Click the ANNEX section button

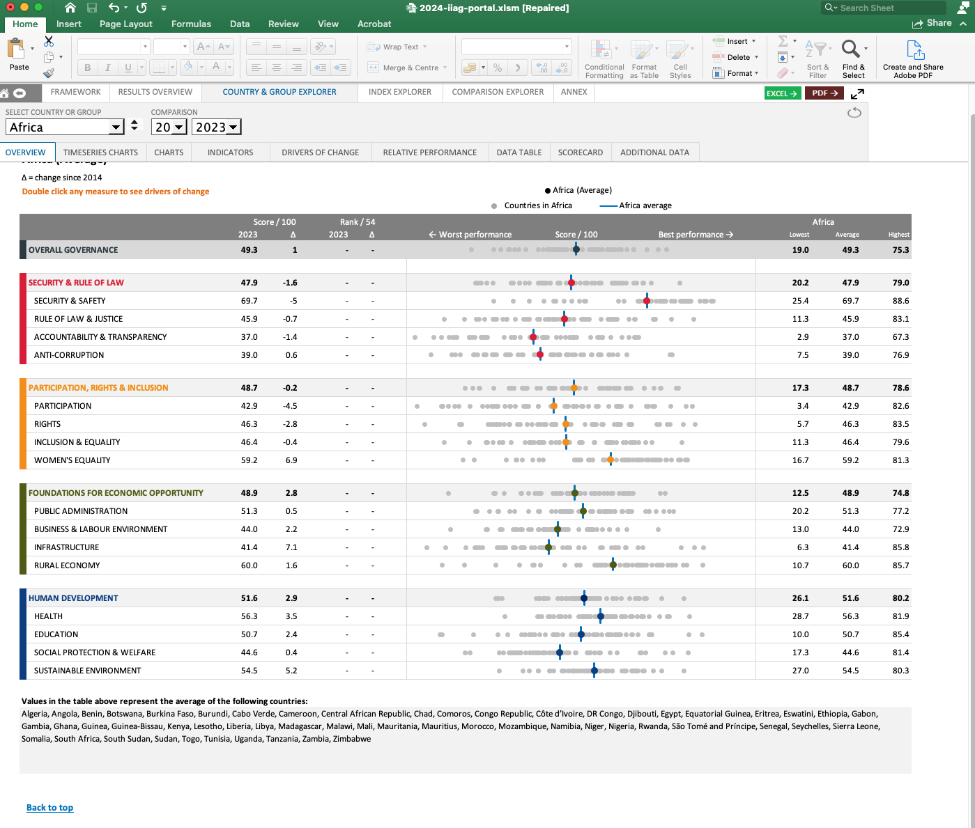[x=574, y=92]
